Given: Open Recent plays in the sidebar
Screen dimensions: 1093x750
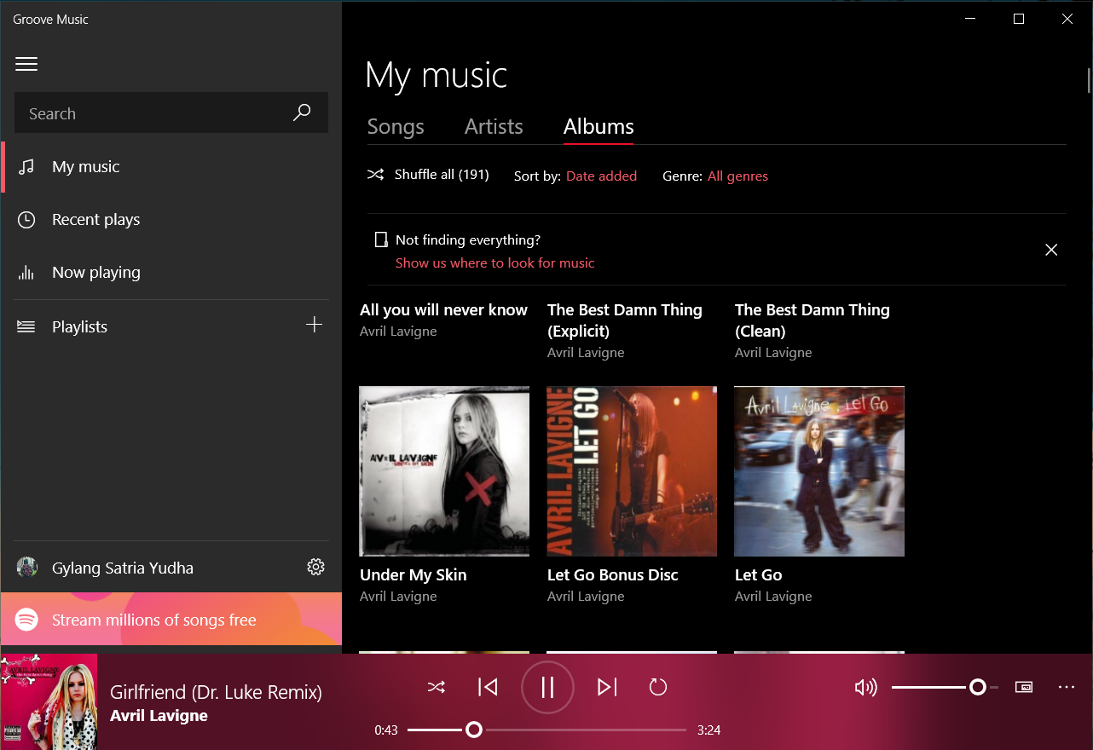Looking at the screenshot, I should 171,220.
